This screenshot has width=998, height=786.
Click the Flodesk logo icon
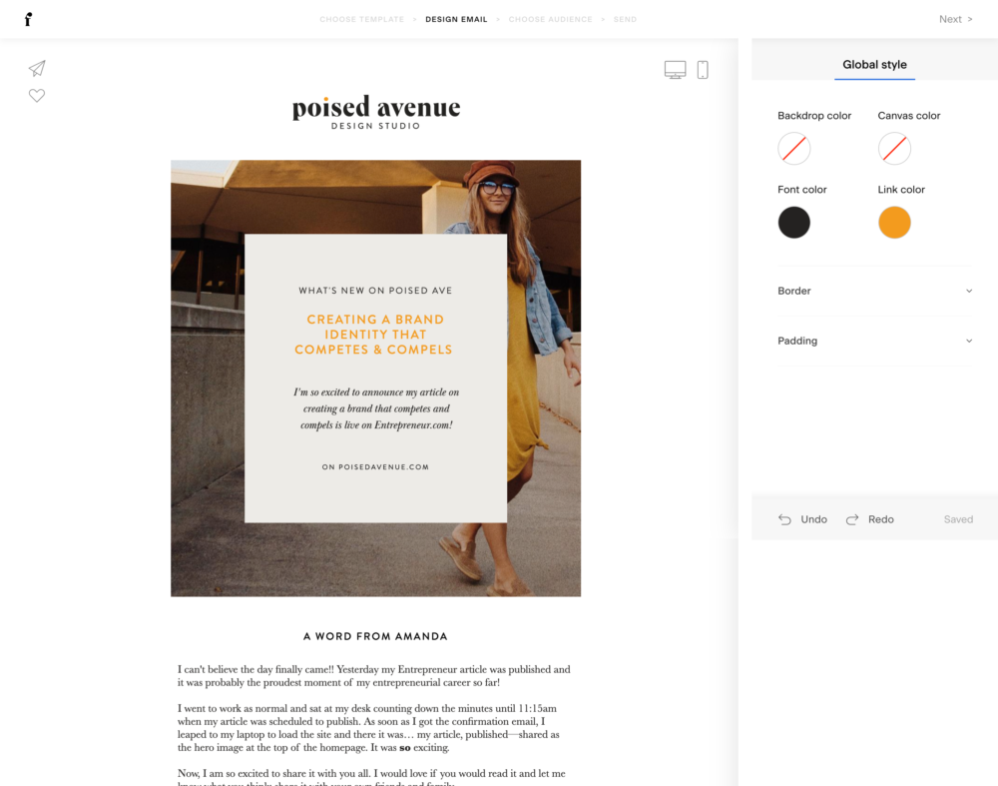tap(28, 19)
